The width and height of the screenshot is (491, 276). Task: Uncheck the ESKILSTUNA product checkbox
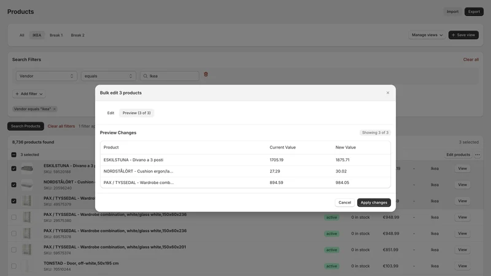coord(14,168)
